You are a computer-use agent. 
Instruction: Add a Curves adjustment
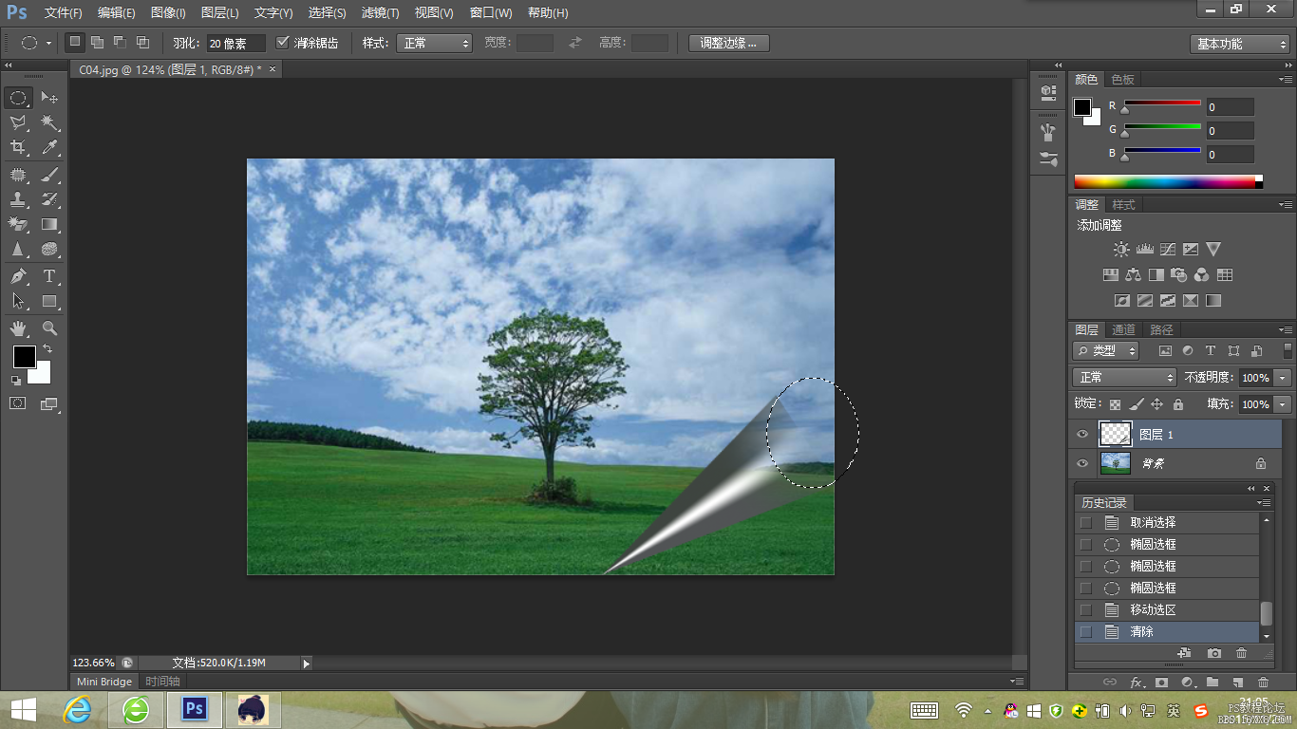1167,250
